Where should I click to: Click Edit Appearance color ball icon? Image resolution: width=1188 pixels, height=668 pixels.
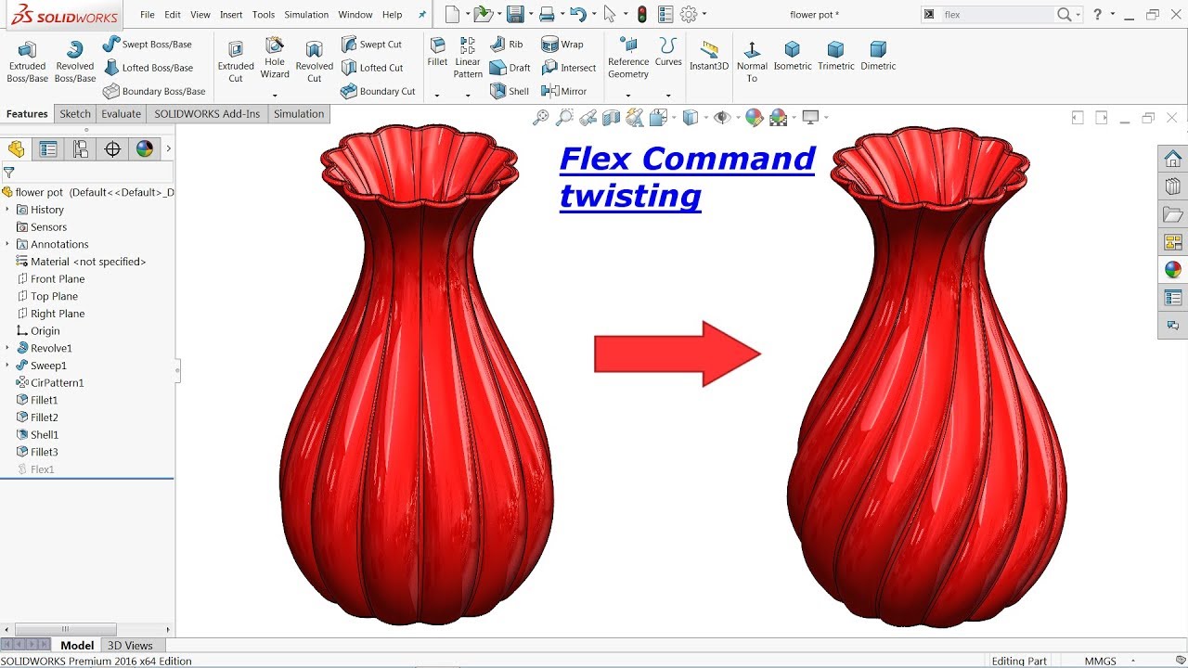[x=754, y=117]
